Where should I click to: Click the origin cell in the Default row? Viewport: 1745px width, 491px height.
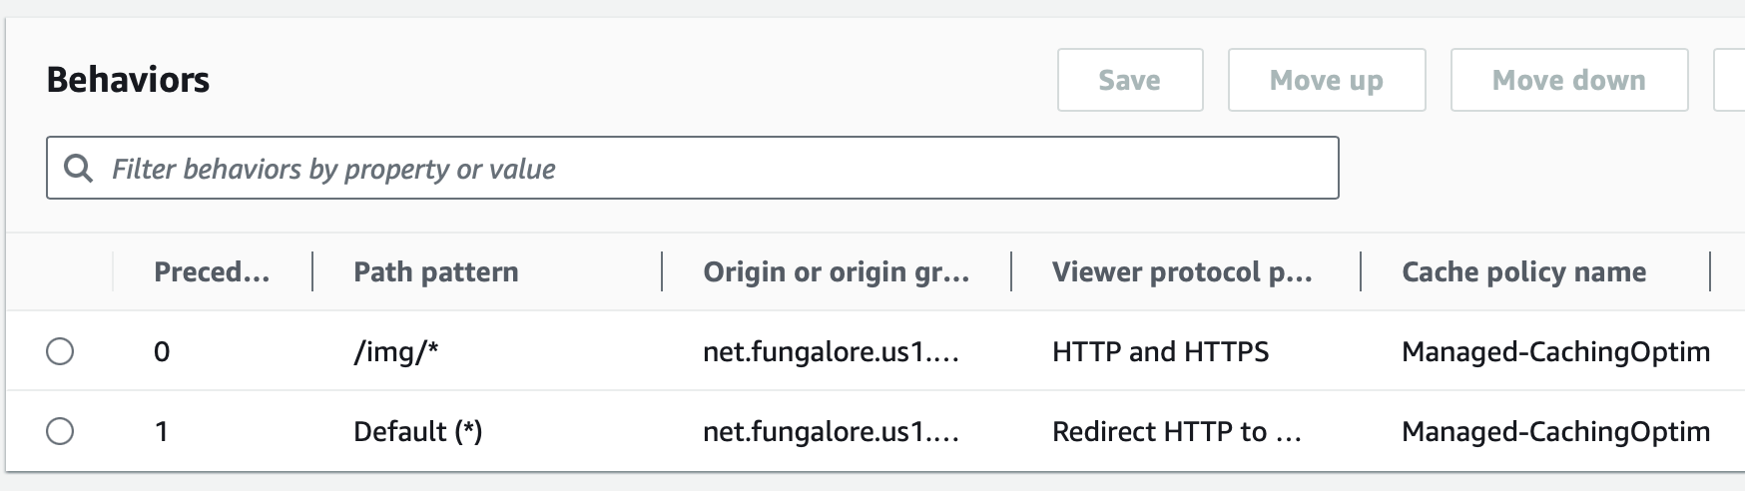tap(831, 431)
